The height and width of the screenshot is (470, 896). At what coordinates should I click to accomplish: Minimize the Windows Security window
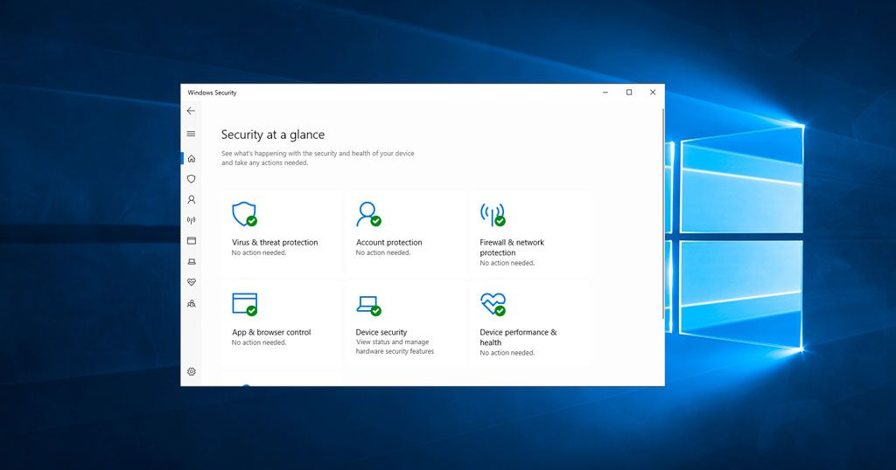point(605,93)
